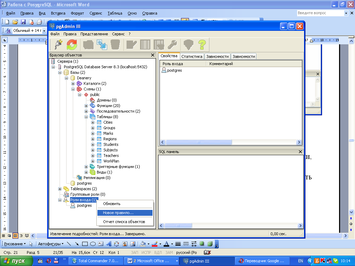Expand the Cities table node
Image resolution: width=355 pixels, height=266 pixels.
click(93, 122)
